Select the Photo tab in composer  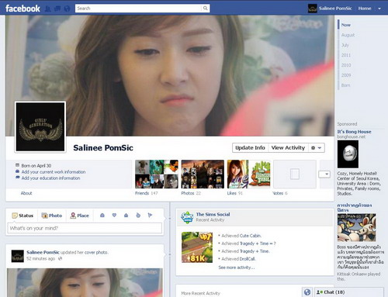click(x=52, y=216)
